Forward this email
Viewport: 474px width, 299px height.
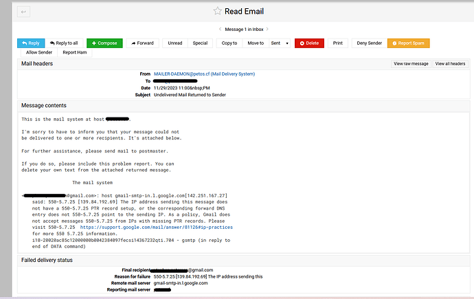click(x=142, y=43)
